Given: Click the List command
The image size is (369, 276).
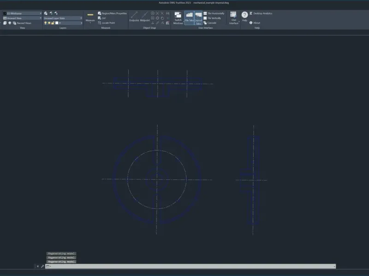Looking at the screenshot, I should (101, 18).
